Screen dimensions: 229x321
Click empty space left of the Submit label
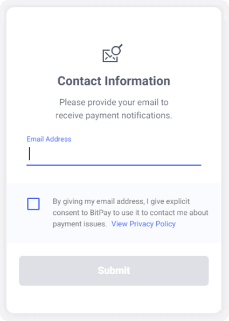click(58, 271)
